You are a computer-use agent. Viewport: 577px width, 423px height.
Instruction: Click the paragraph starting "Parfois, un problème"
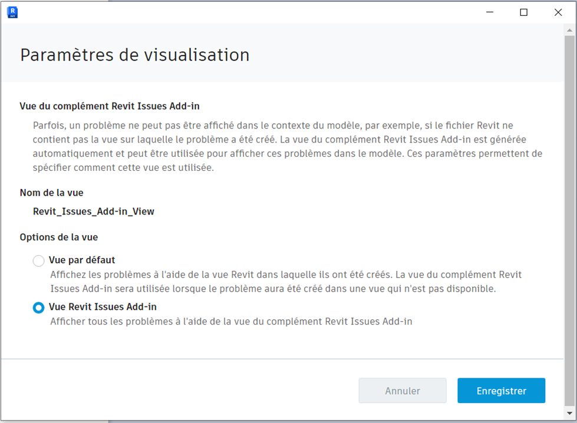pos(288,146)
